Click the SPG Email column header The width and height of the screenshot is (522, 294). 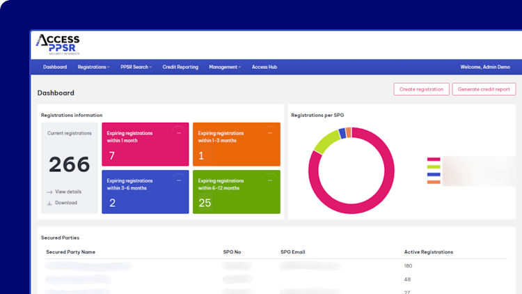tap(292, 252)
